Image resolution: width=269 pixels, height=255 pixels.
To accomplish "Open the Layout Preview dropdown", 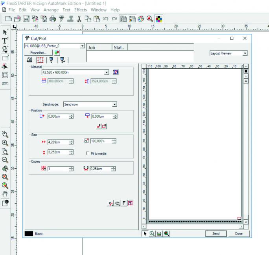I will point(245,53).
